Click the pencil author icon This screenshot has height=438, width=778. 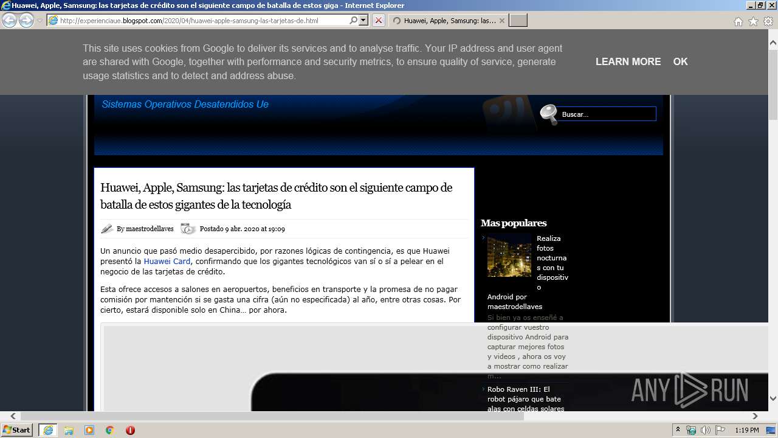tap(107, 229)
